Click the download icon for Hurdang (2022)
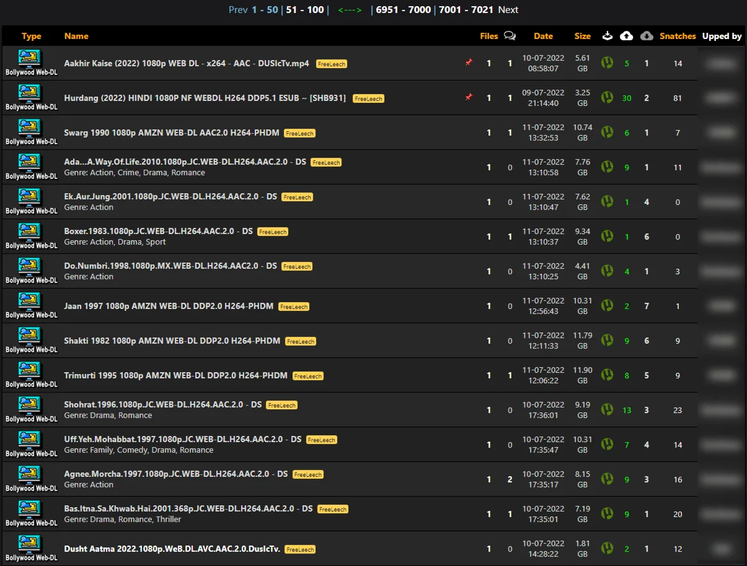The image size is (747, 566). coord(608,98)
